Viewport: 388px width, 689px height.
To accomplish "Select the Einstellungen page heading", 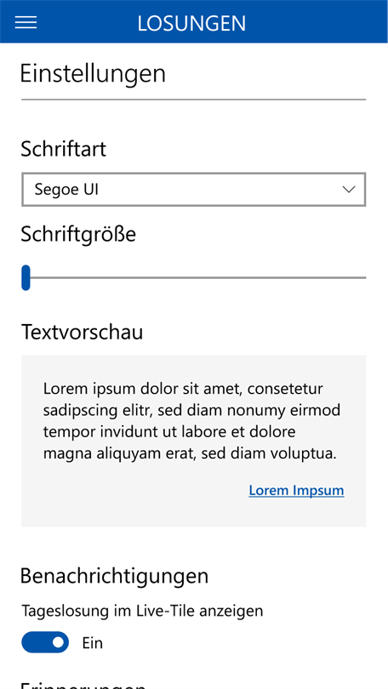I will [x=93, y=74].
